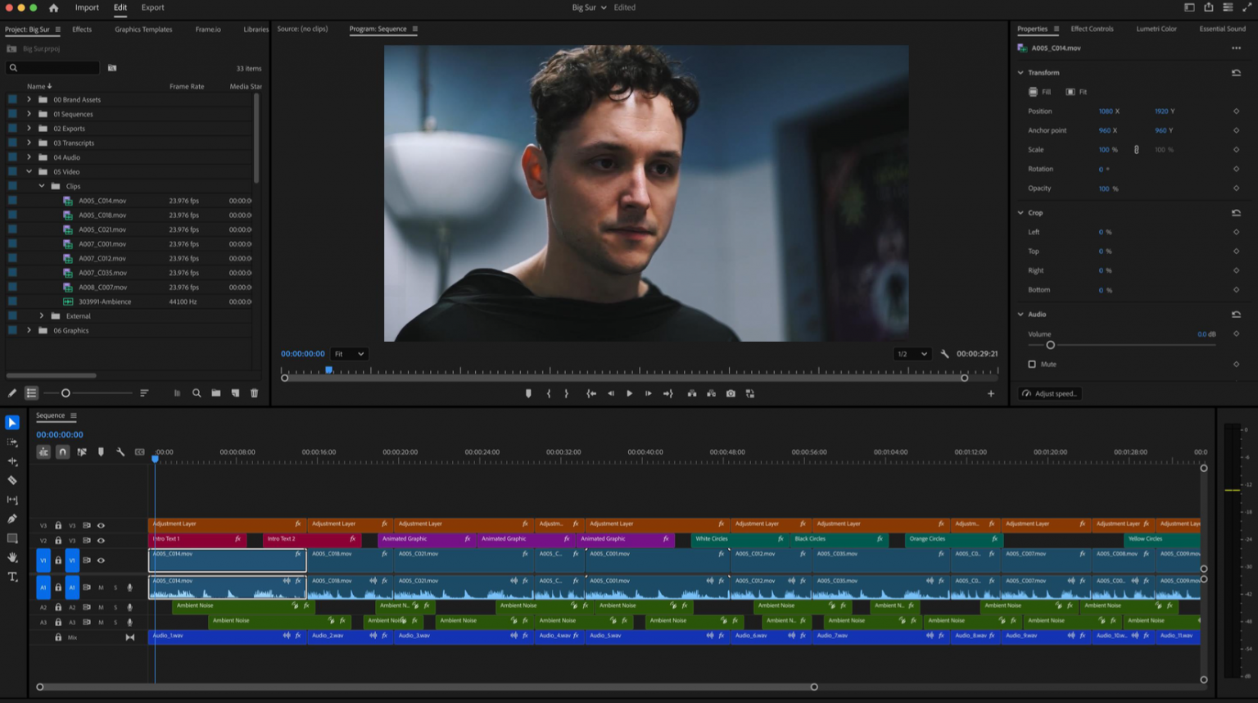Mute the A2 audio track
The height and width of the screenshot is (703, 1258).
(x=101, y=606)
